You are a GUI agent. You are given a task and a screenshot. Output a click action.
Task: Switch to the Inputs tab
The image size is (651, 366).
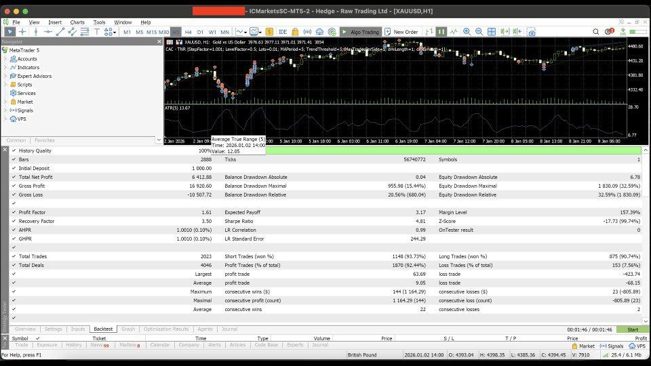coord(77,329)
